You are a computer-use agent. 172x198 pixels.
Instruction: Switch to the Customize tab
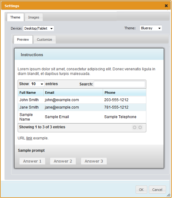(45, 39)
